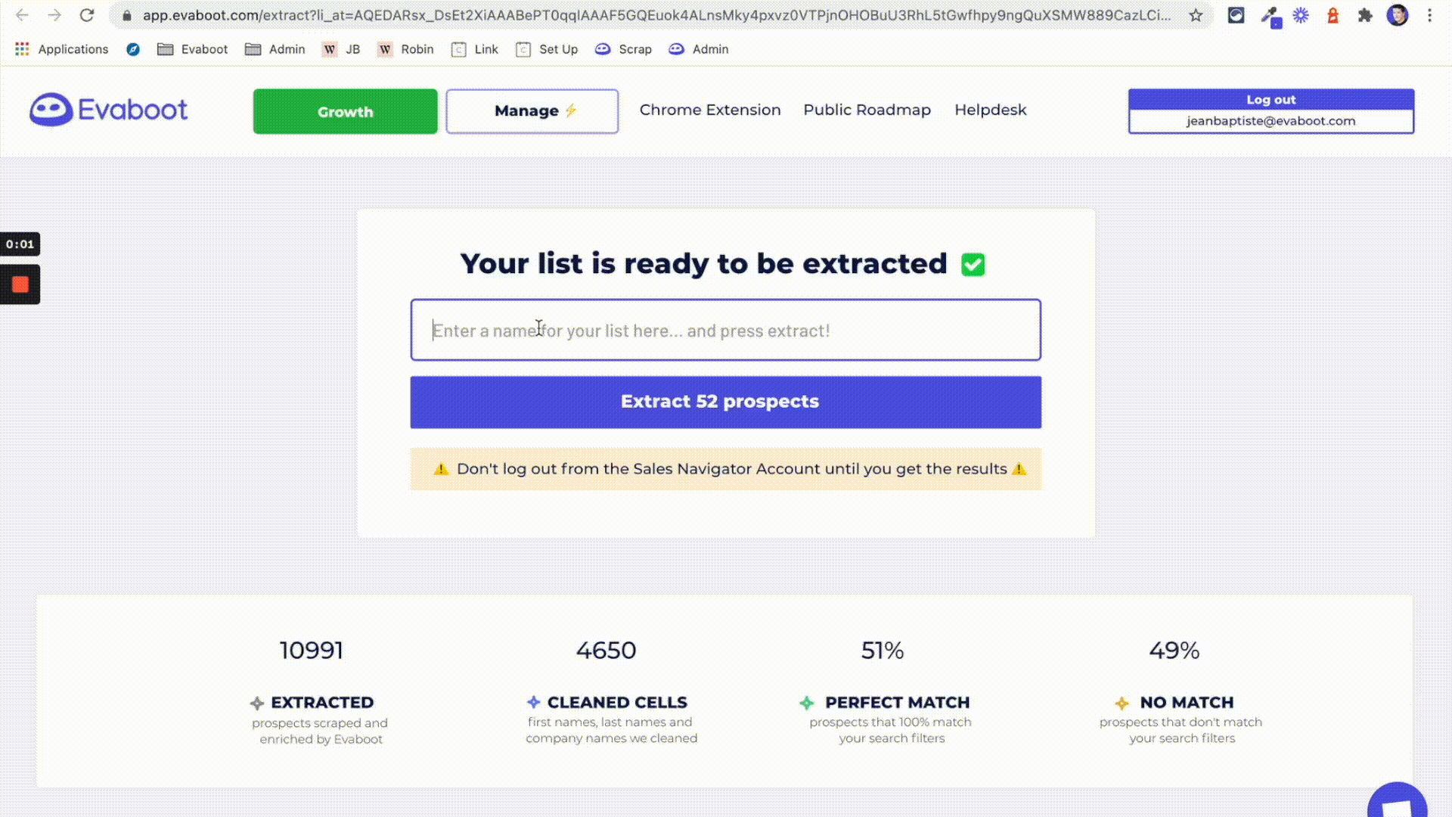Click the browser forward arrow
Viewport: 1452px width, 817px height.
tap(54, 15)
